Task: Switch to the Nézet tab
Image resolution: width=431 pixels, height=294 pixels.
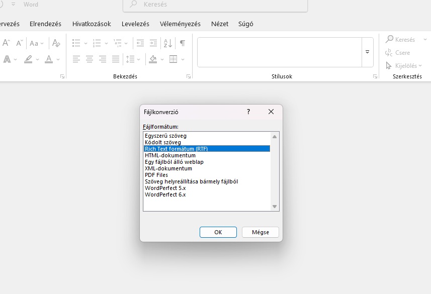Action: [x=219, y=24]
